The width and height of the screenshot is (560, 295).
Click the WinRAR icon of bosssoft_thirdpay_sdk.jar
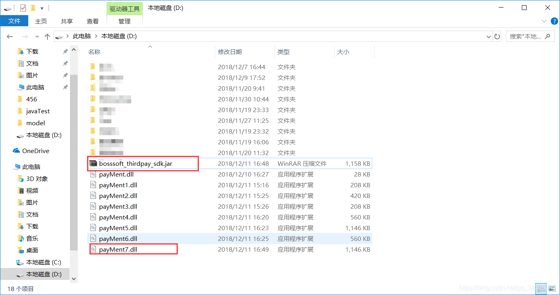(x=93, y=163)
